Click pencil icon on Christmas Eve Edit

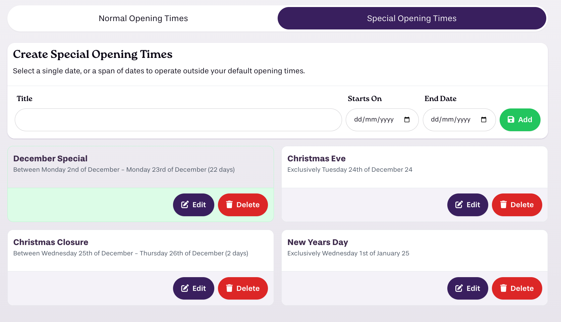pos(459,205)
